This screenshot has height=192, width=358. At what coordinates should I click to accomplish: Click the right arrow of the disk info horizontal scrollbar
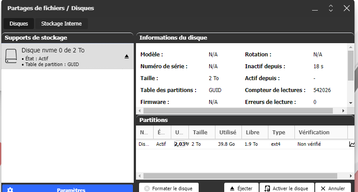tap(343, 111)
